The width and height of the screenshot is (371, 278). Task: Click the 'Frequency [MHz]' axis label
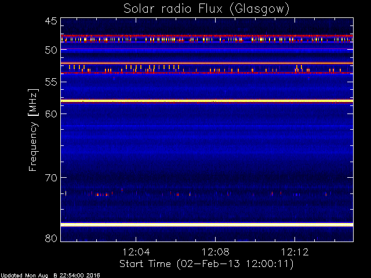coord(33,130)
